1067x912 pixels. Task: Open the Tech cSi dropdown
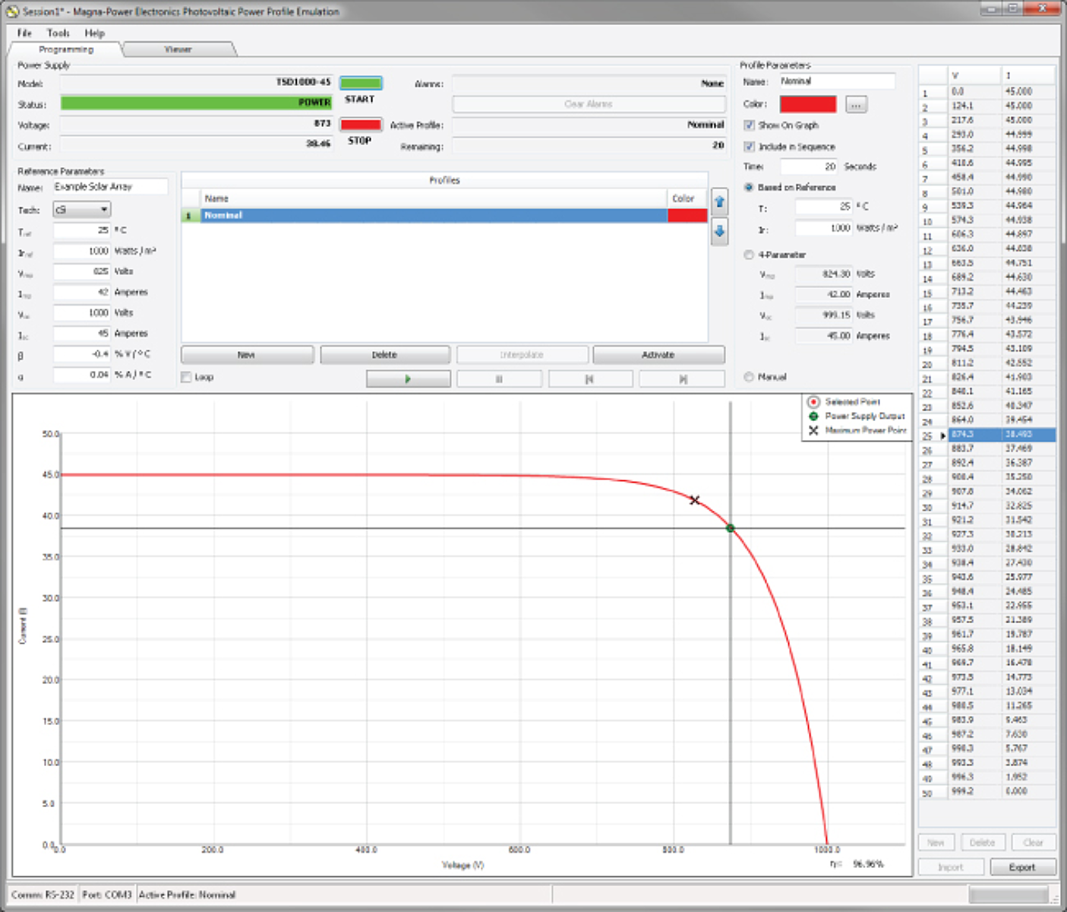(82, 209)
